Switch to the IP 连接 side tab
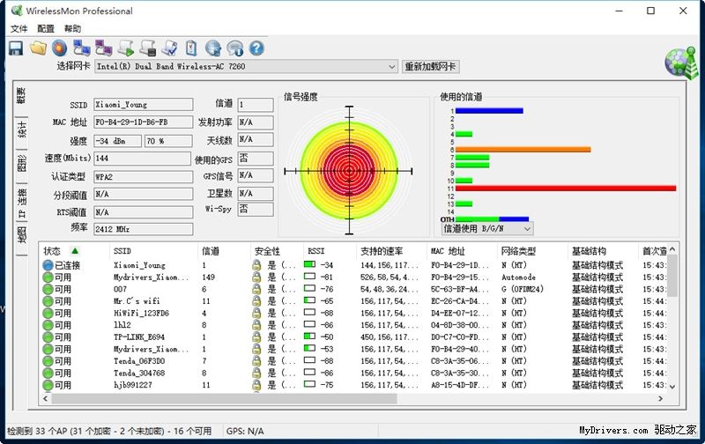This screenshot has width=705, height=444. pyautogui.click(x=21, y=203)
